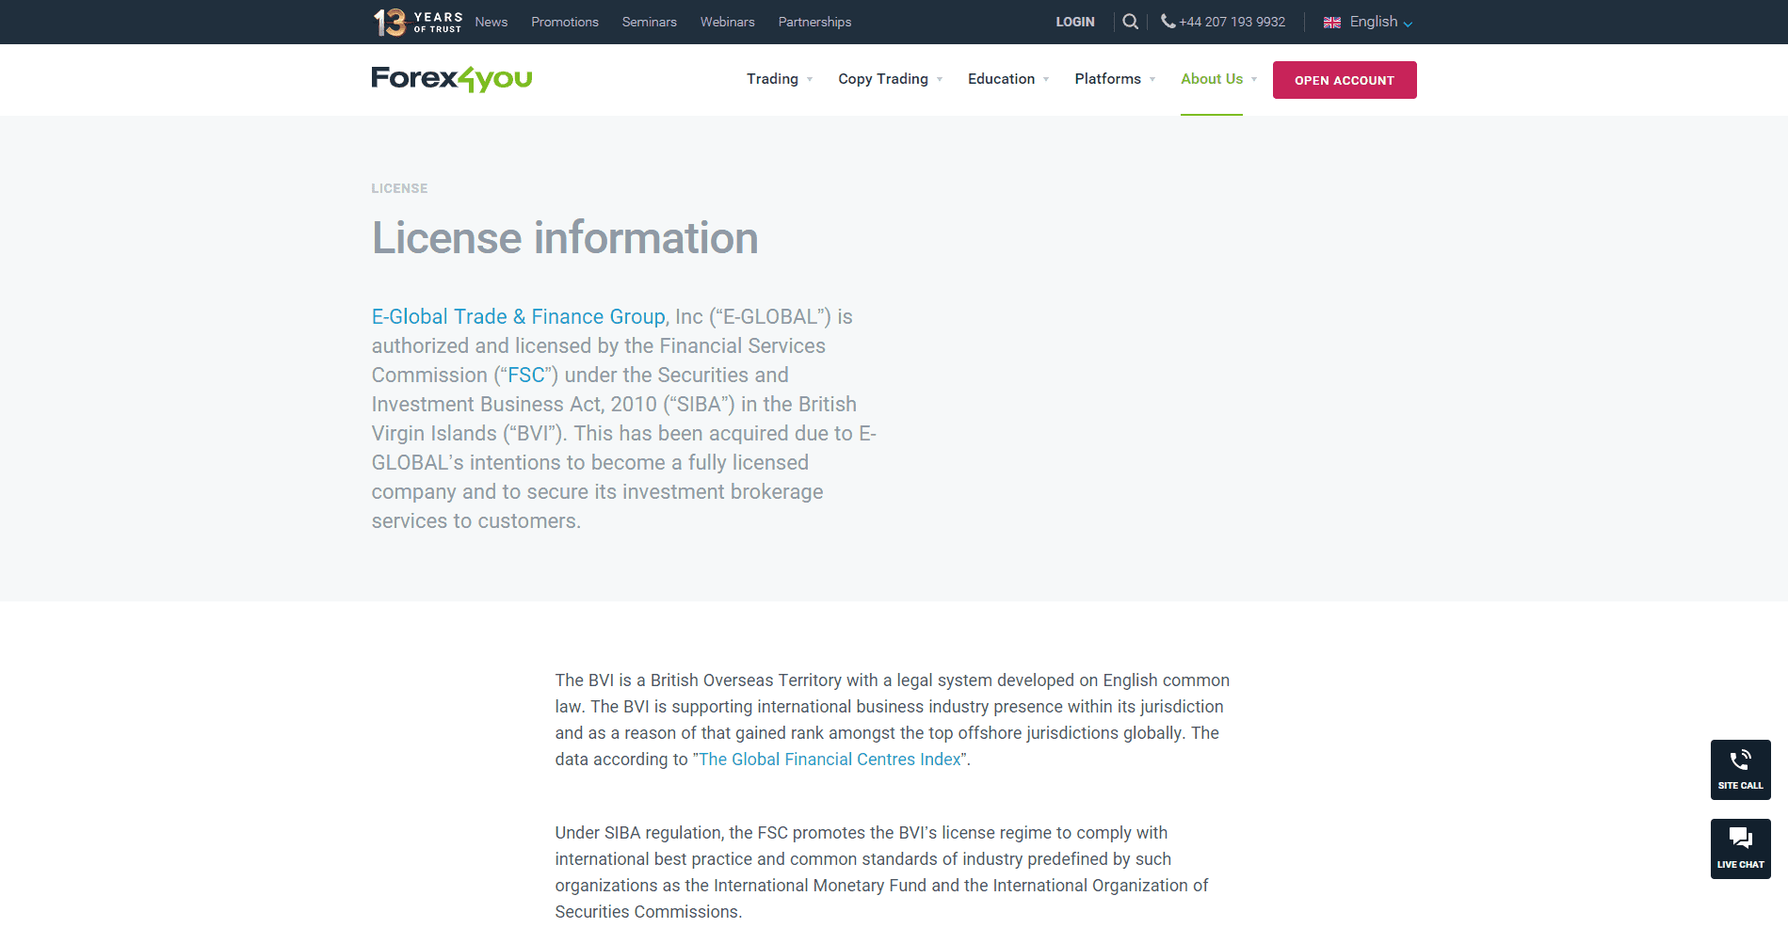Open LIVE CHAT widget
This screenshot has width=1788, height=928.
[x=1740, y=848]
